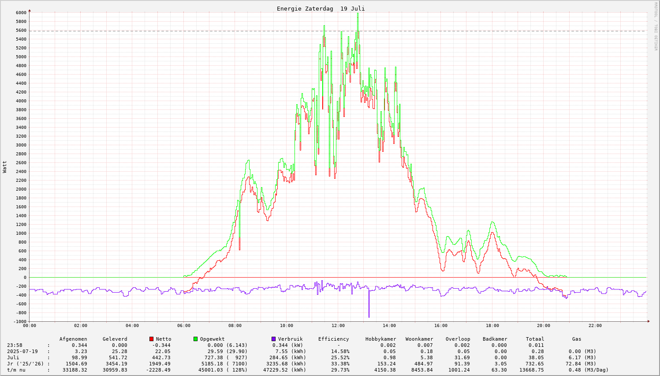The height and width of the screenshot is (376, 660).
Task: Click the t/m nu row label
Action: (16, 370)
